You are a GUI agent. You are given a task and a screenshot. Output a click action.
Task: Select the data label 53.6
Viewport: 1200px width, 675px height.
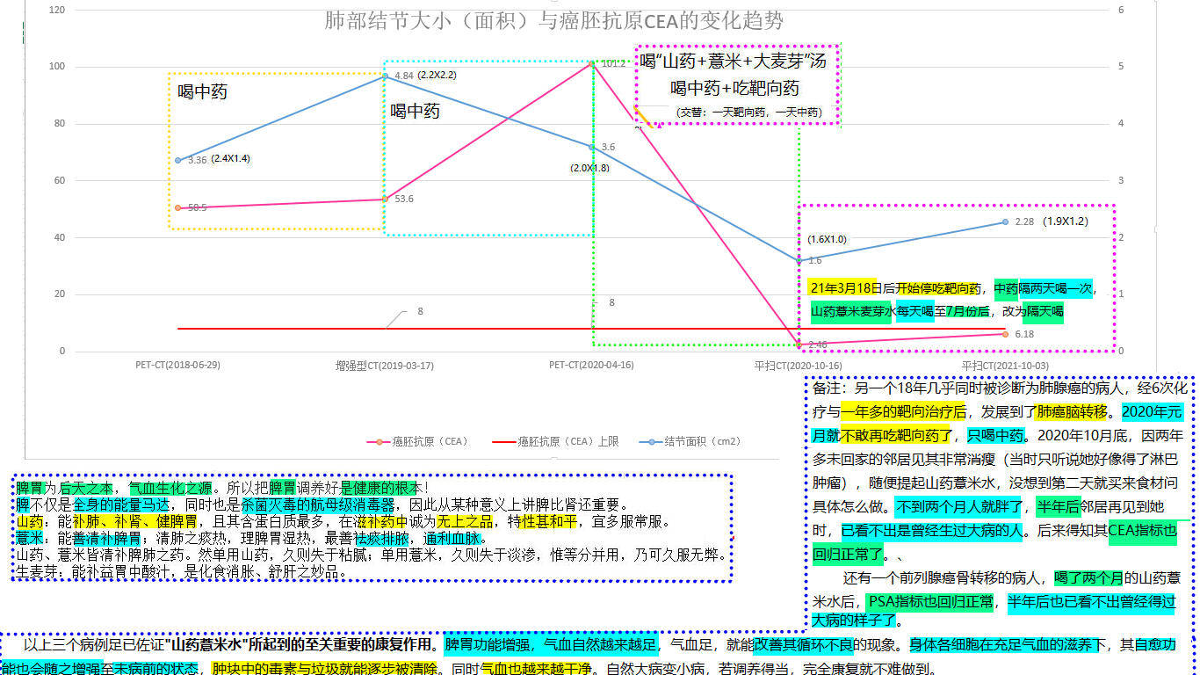[404, 199]
